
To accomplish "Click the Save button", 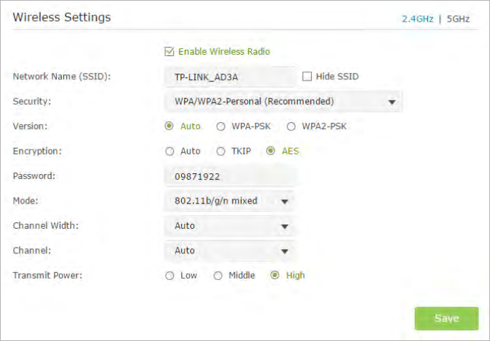I will coord(446,318).
